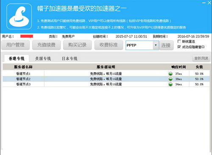
Task: Click the wizard hat app logo
Action: (x=19, y=16)
